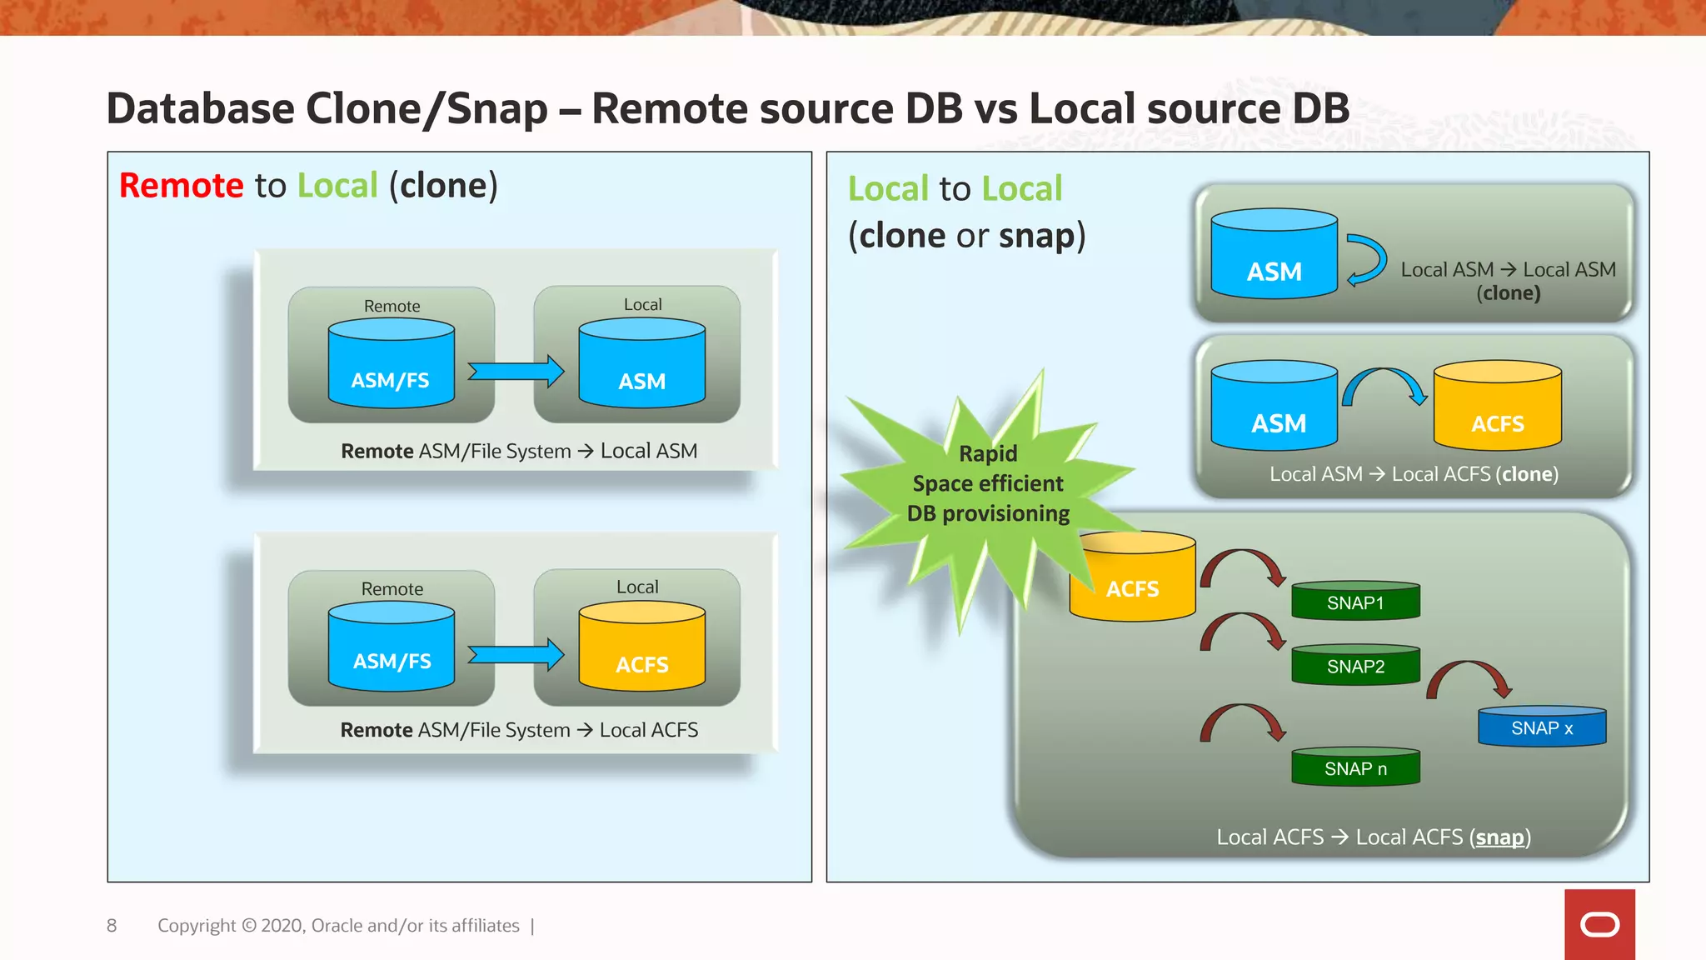Click caption 'Remote ASM/File System → Local ACFS'

pyautogui.click(x=519, y=730)
